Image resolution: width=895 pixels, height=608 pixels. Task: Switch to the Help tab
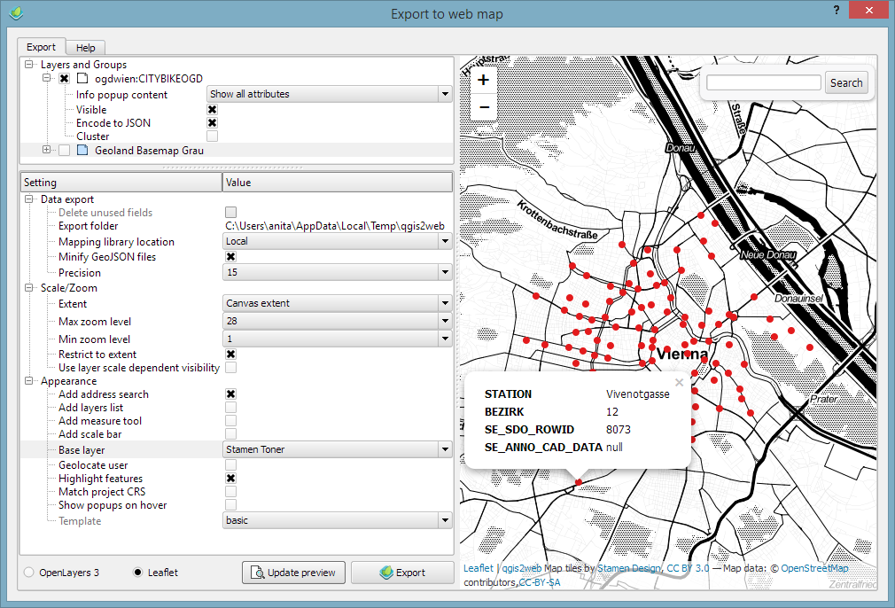86,48
